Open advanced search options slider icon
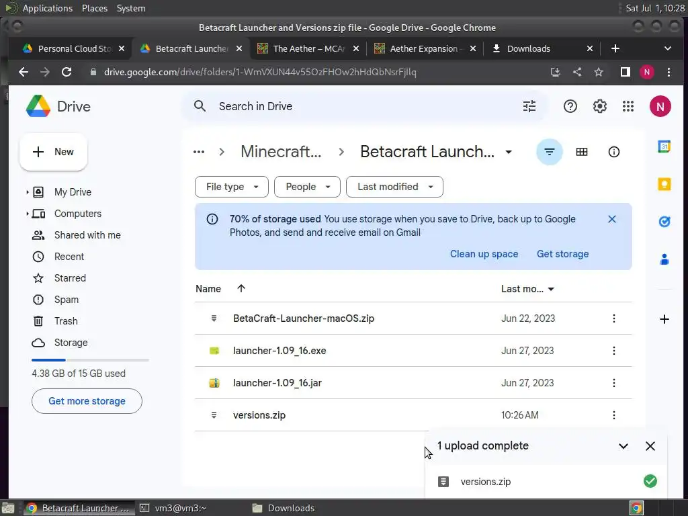The height and width of the screenshot is (516, 688). (x=529, y=106)
